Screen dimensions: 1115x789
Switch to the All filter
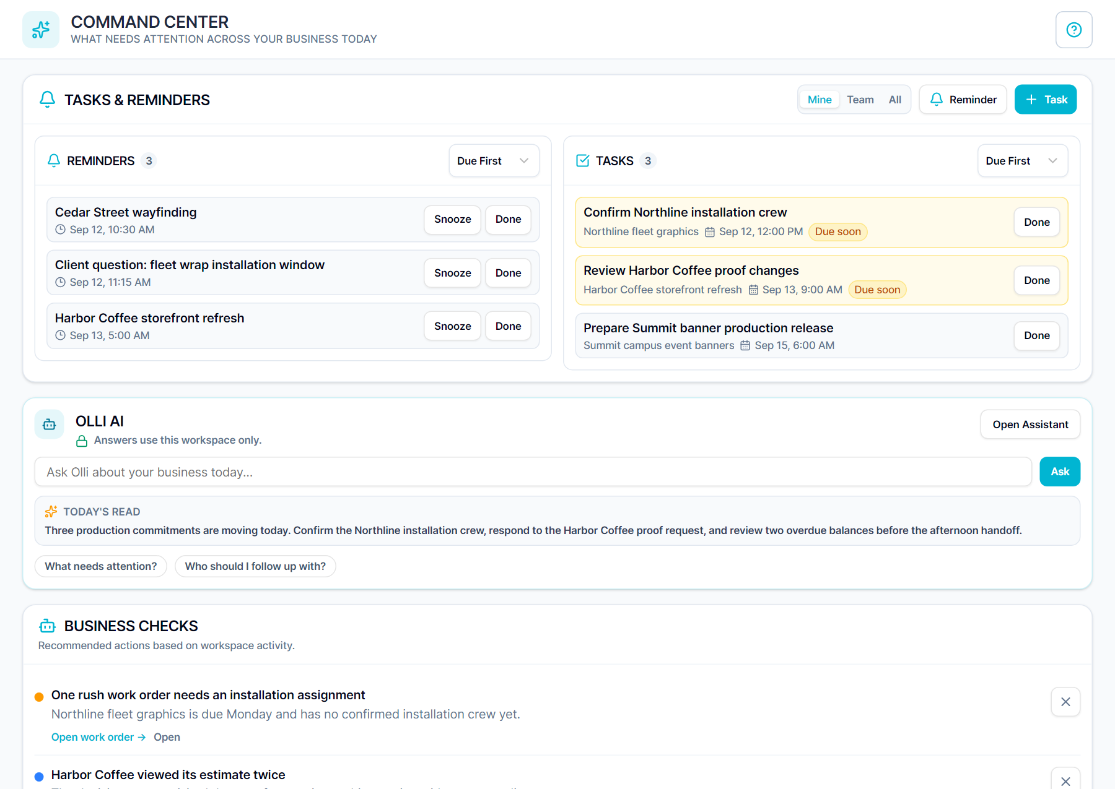click(x=895, y=100)
